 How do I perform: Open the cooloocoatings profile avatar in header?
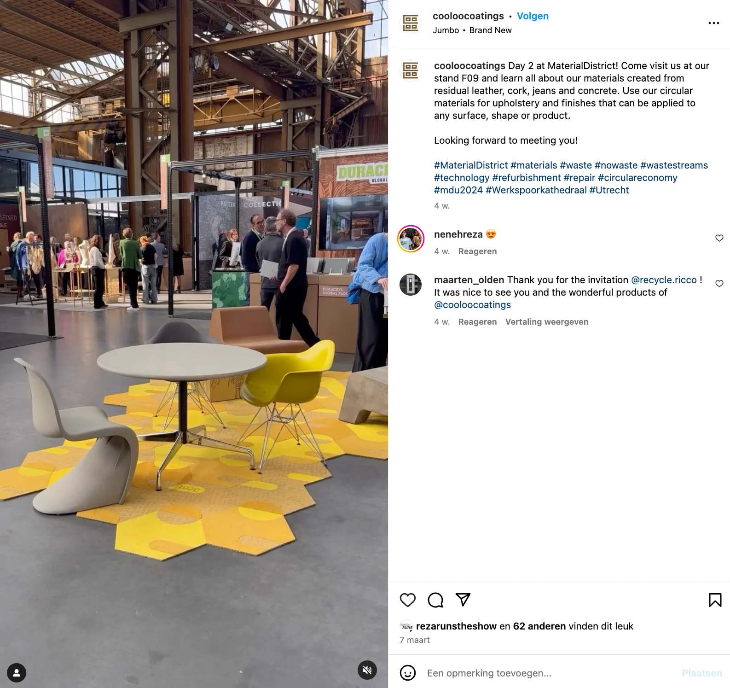[x=410, y=23]
